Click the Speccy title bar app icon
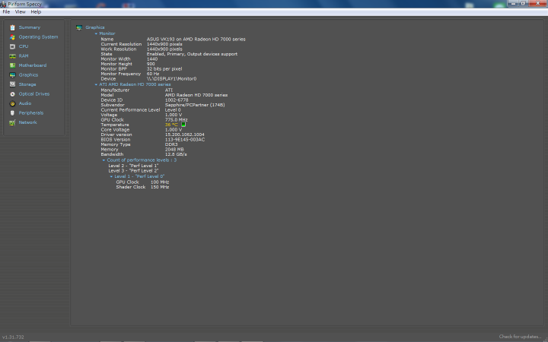 pos(3,5)
